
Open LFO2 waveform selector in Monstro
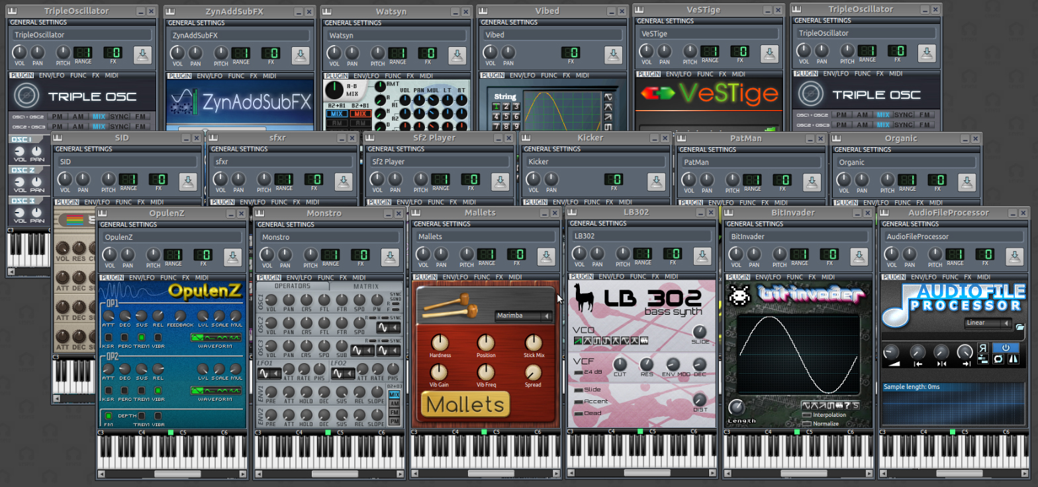click(x=343, y=373)
